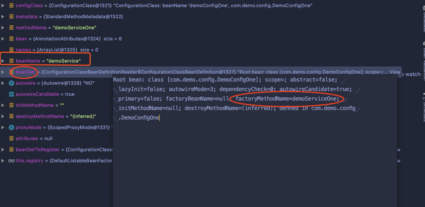
Task: Click ".DemoConfigOne" last line in popup
Action: pyautogui.click(x=139, y=118)
